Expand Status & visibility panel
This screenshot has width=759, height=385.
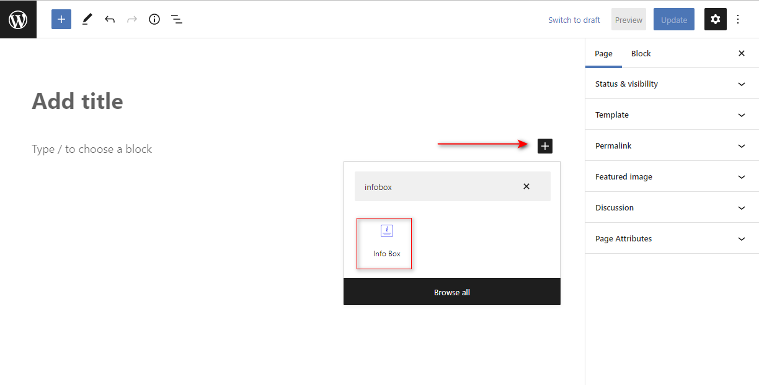[x=672, y=84]
